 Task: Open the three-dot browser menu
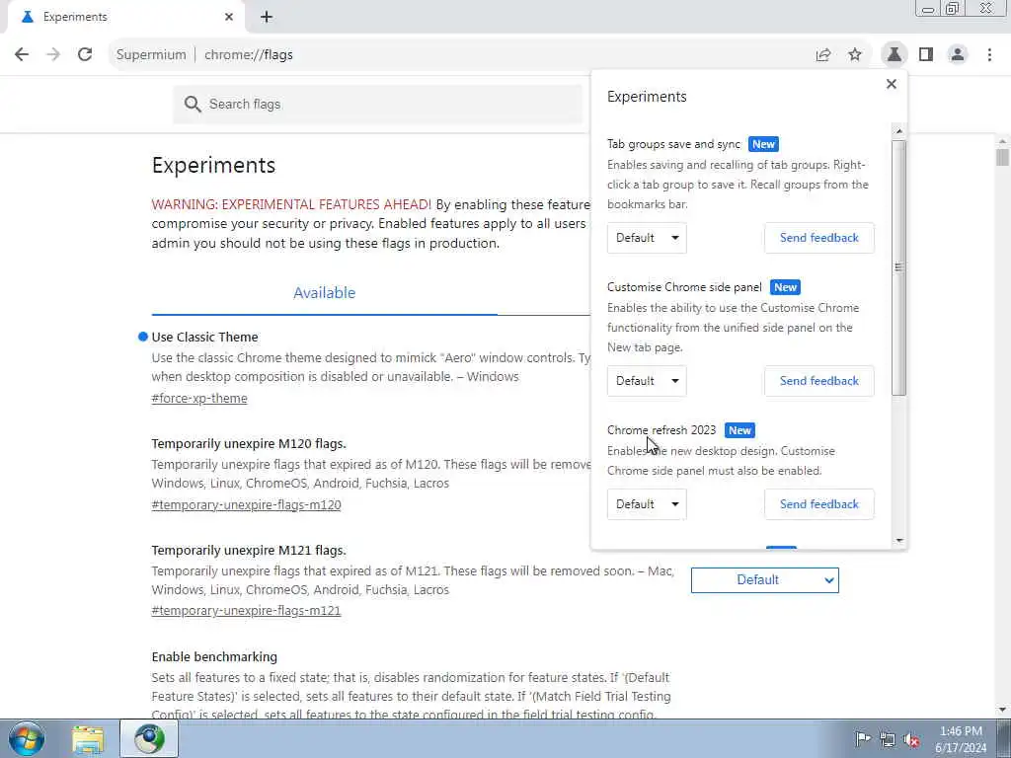click(989, 55)
